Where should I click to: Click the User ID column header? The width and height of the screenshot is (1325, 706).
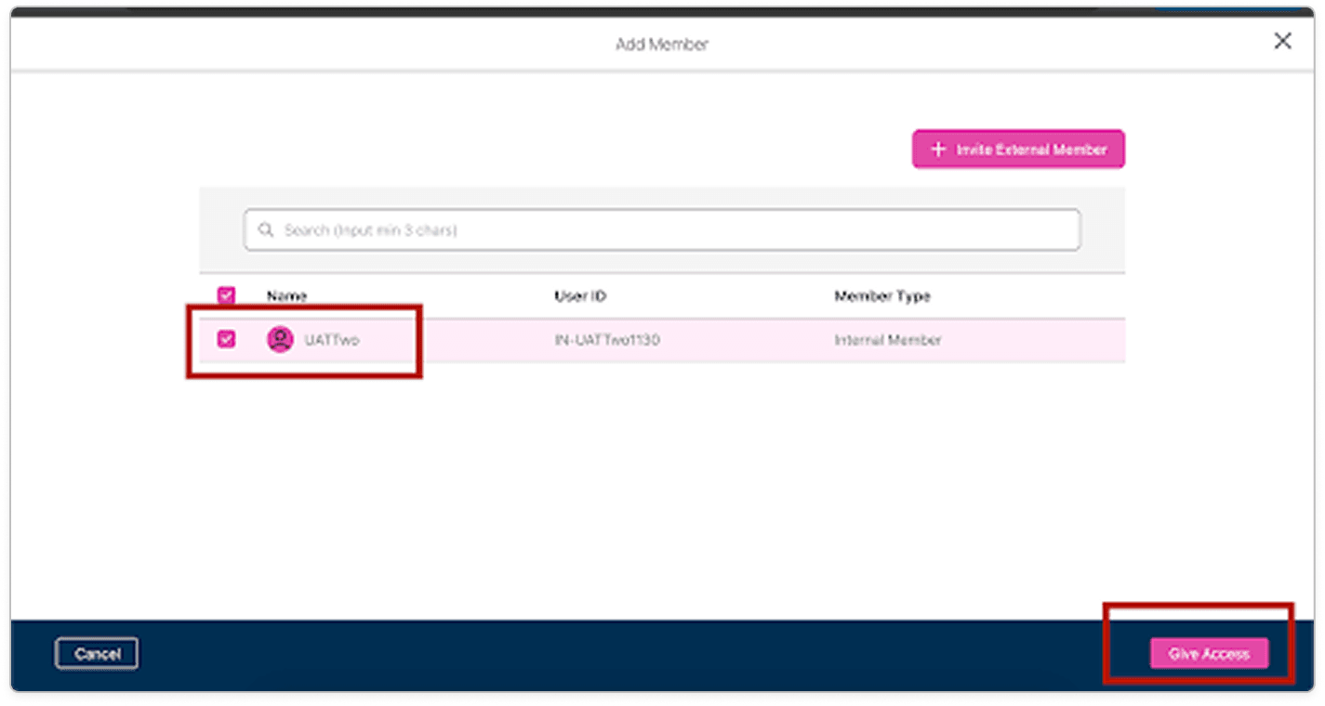(580, 295)
